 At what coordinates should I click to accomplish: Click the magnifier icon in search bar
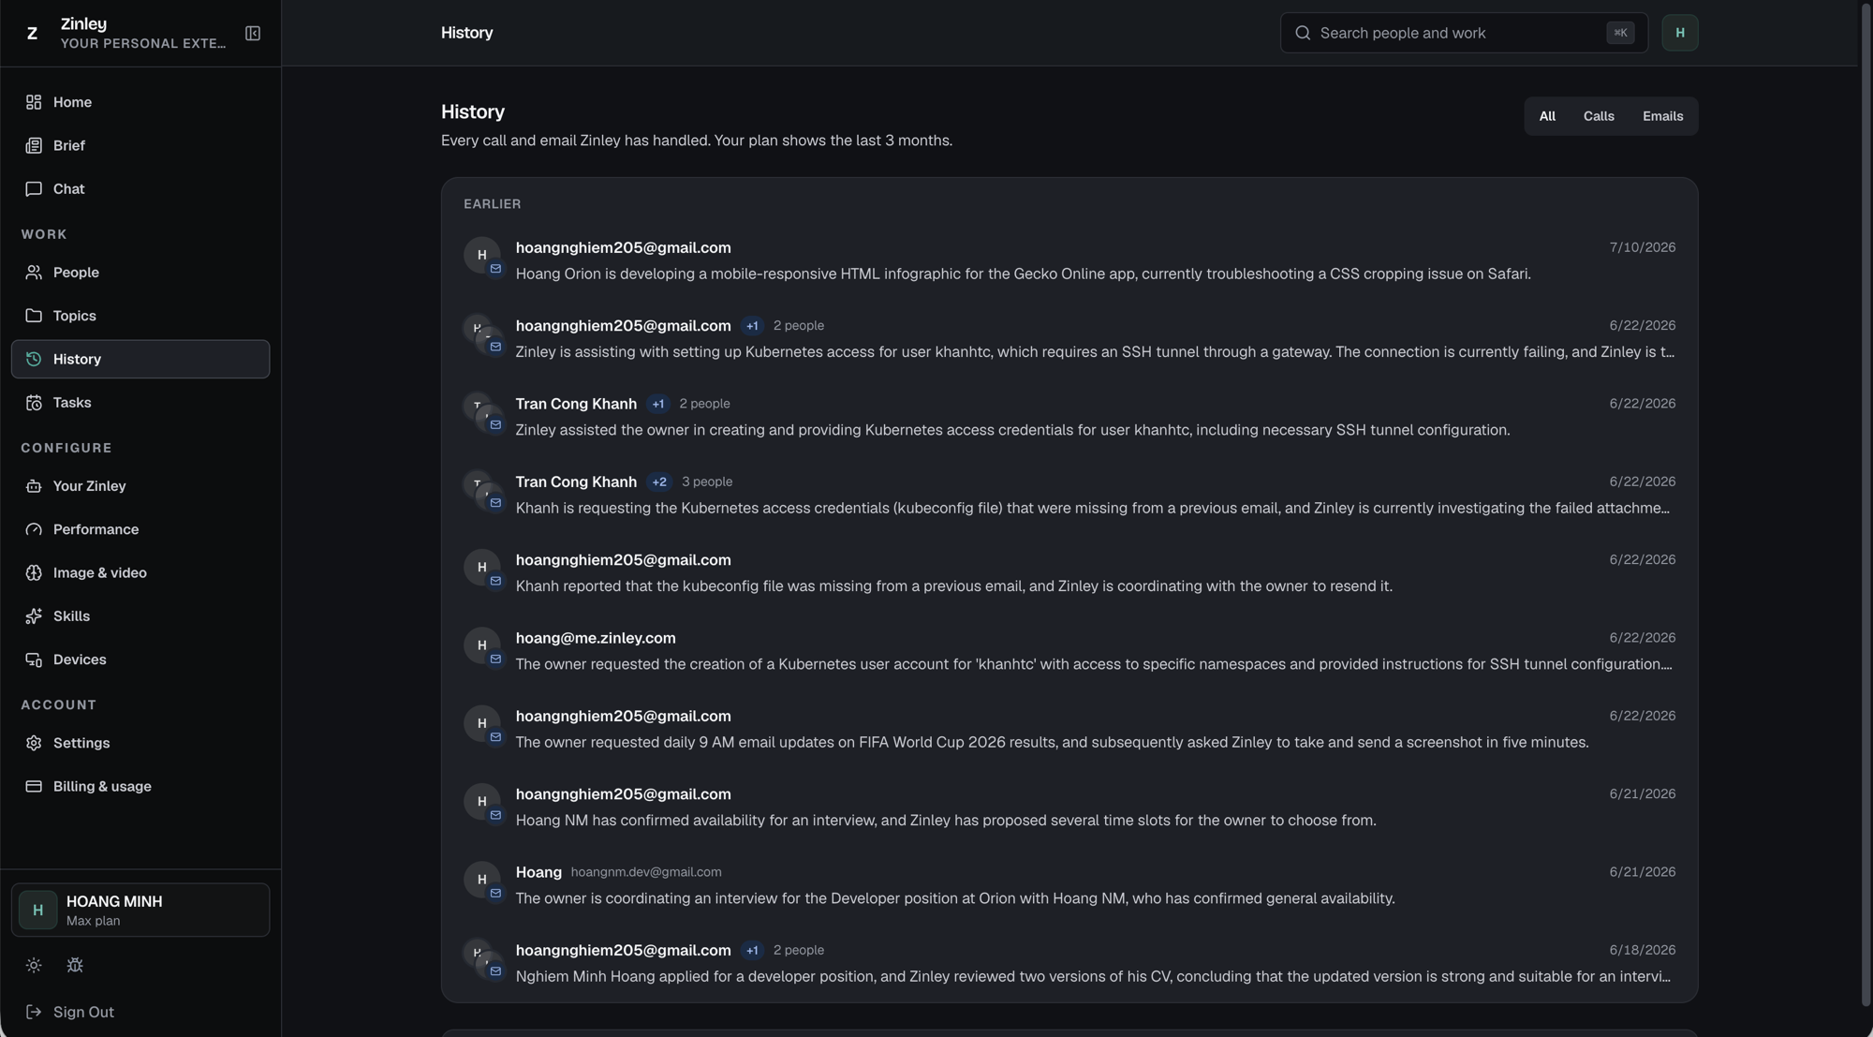[x=1303, y=33]
